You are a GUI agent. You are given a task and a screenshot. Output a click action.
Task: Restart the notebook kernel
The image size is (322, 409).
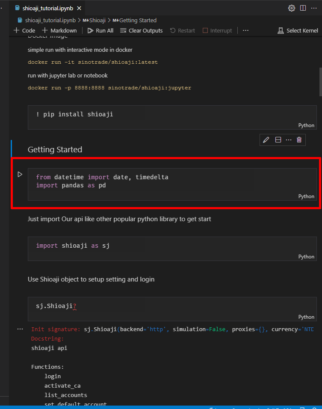point(183,30)
